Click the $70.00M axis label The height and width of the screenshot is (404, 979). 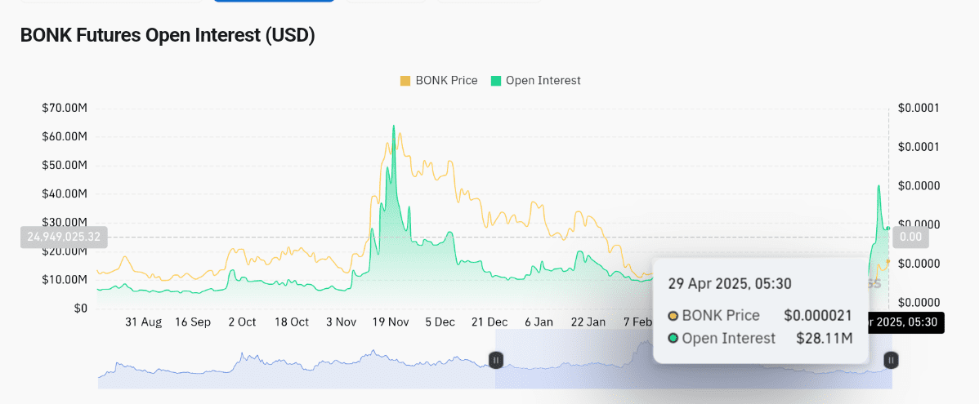[x=65, y=109]
